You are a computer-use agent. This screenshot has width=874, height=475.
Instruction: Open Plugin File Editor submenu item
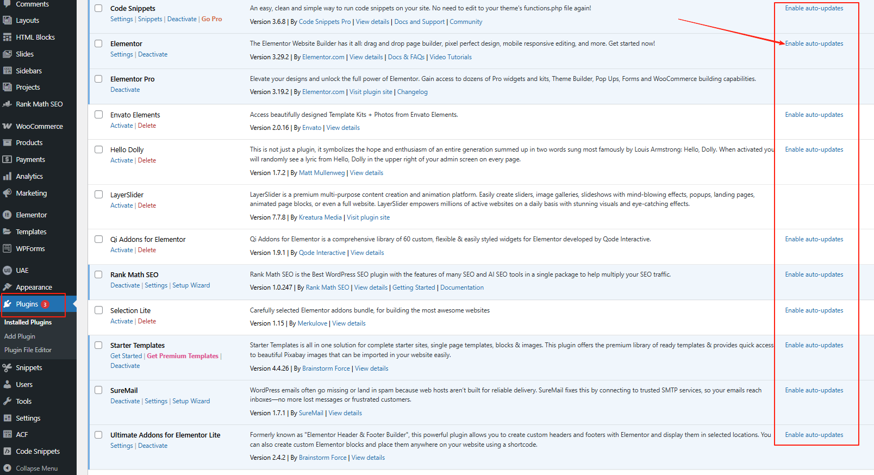[28, 350]
